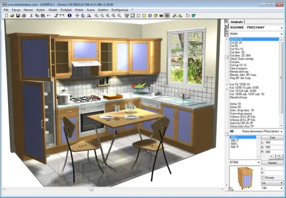Click top icon of the side panel strip

click(226, 21)
